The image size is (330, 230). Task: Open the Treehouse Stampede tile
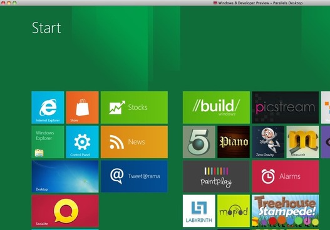286,211
